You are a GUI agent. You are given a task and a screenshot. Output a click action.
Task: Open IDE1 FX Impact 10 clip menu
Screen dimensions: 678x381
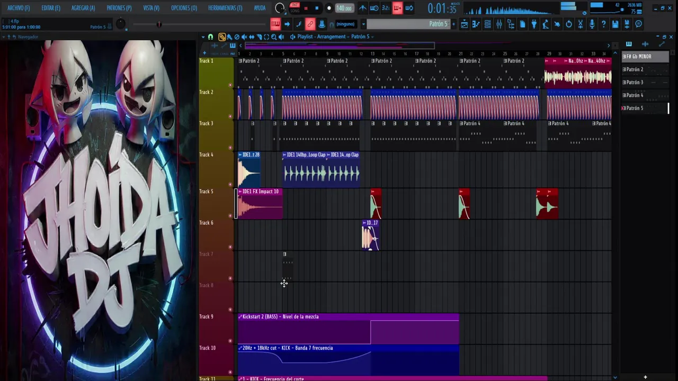point(240,192)
